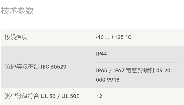Click the 000 9918 number line

click(x=108, y=80)
